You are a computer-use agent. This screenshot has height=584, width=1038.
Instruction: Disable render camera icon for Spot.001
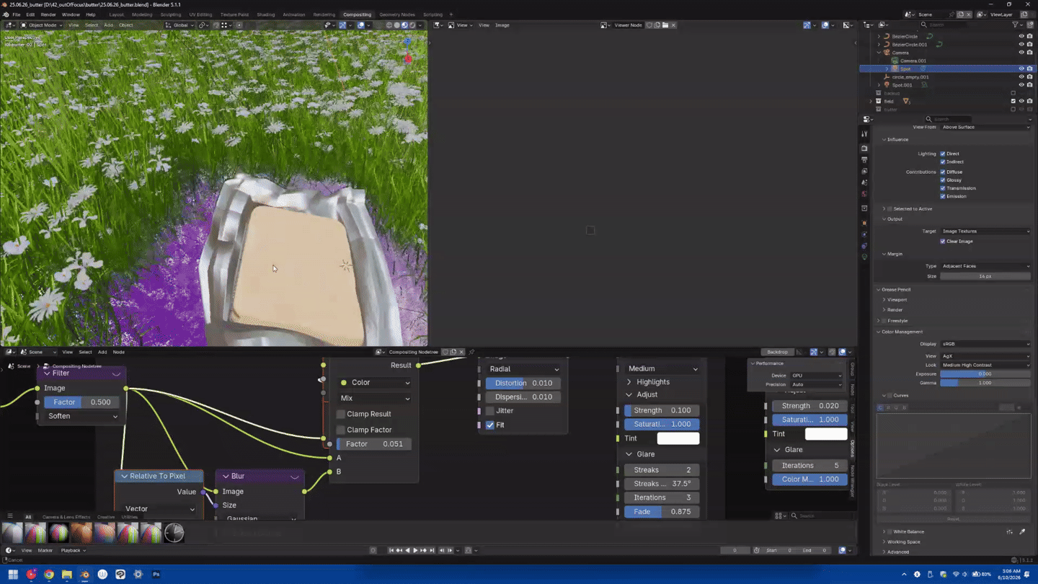(x=1029, y=85)
